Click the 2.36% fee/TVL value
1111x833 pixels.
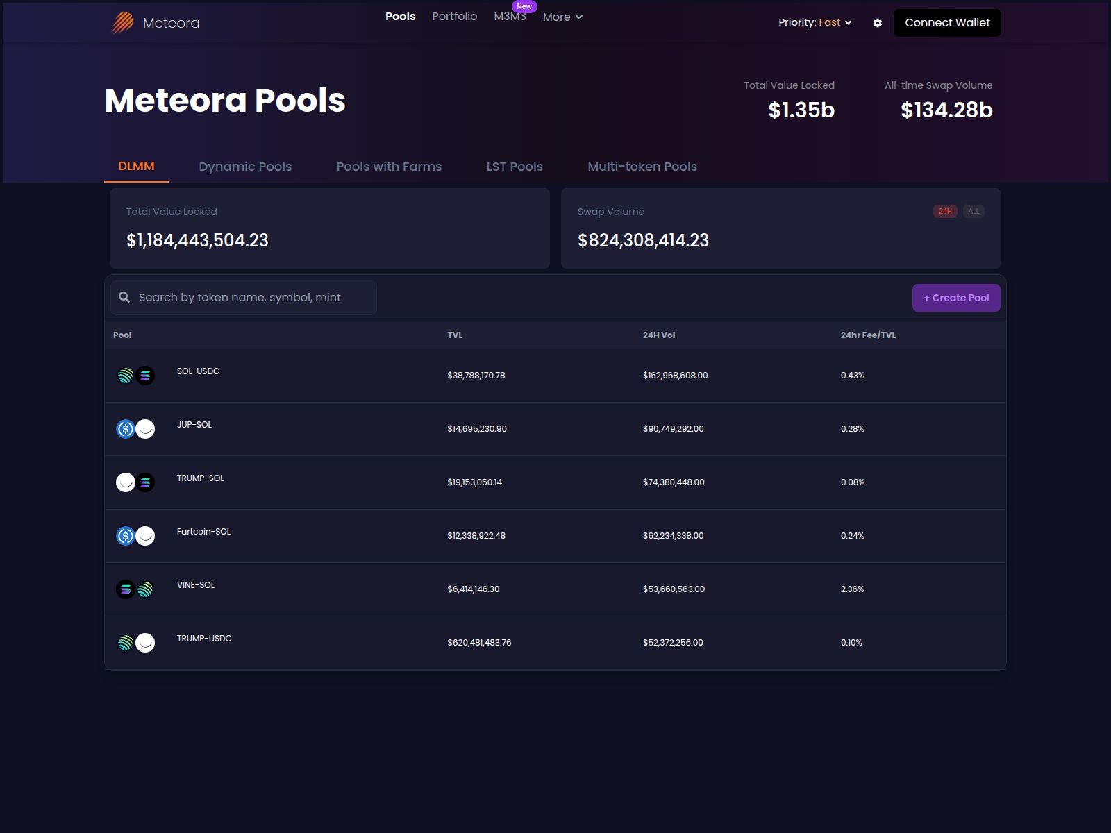click(853, 589)
